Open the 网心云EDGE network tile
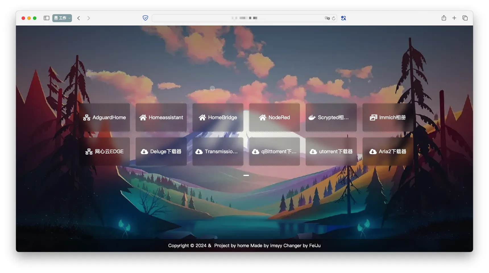Image resolution: width=489 pixels, height=273 pixels. pyautogui.click(x=104, y=152)
